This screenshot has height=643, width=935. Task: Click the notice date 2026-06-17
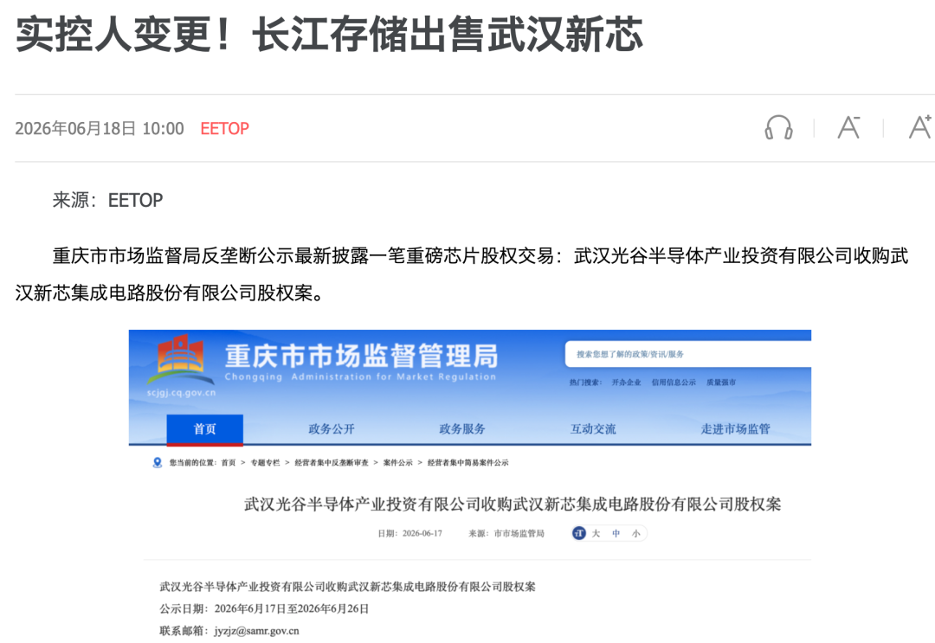[422, 533]
